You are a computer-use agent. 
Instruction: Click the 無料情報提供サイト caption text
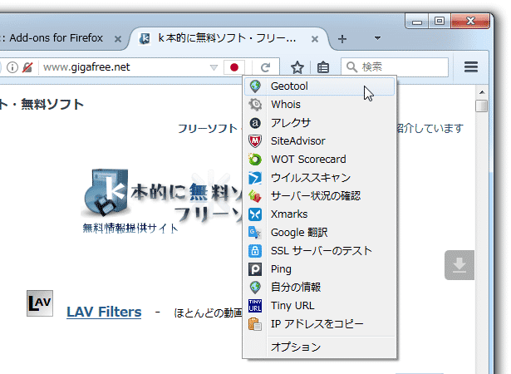pyautogui.click(x=130, y=228)
